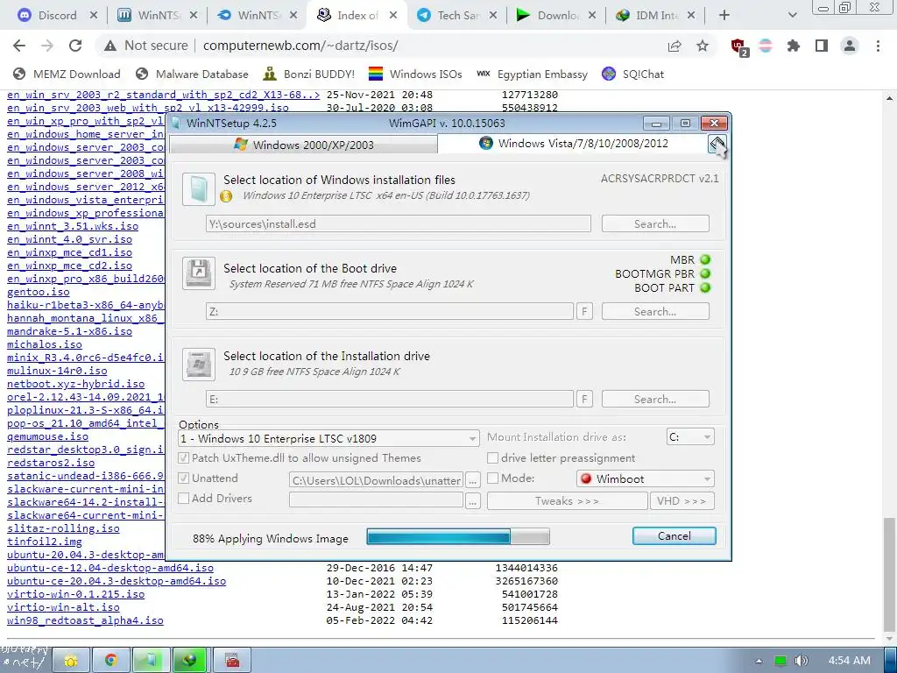Click the Z: boot drive path field
Screen dimensions: 897x673
390,311
